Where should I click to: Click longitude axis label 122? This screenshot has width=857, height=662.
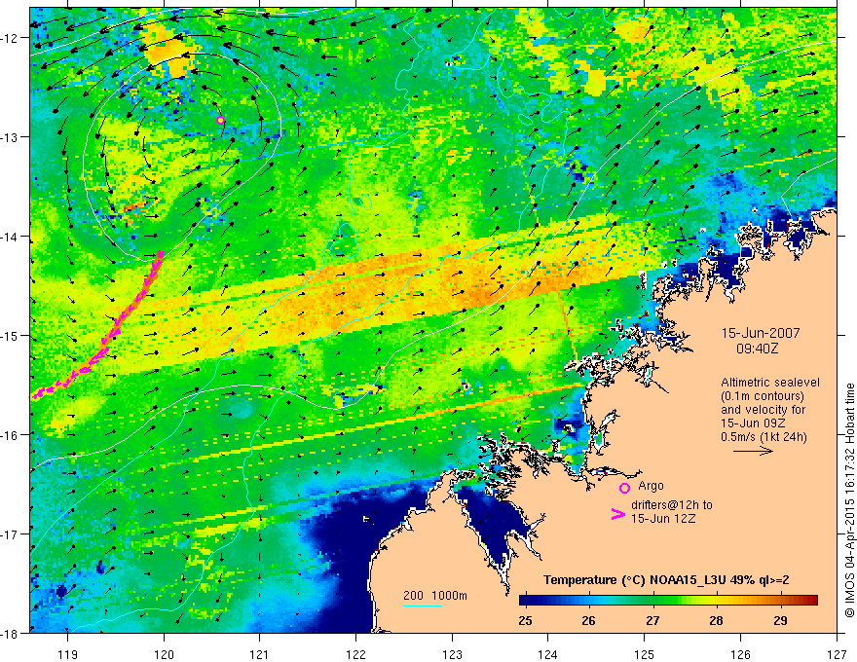point(355,654)
